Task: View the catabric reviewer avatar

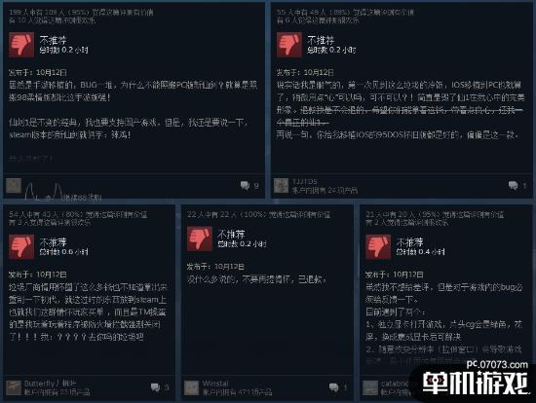Action: click(370, 388)
